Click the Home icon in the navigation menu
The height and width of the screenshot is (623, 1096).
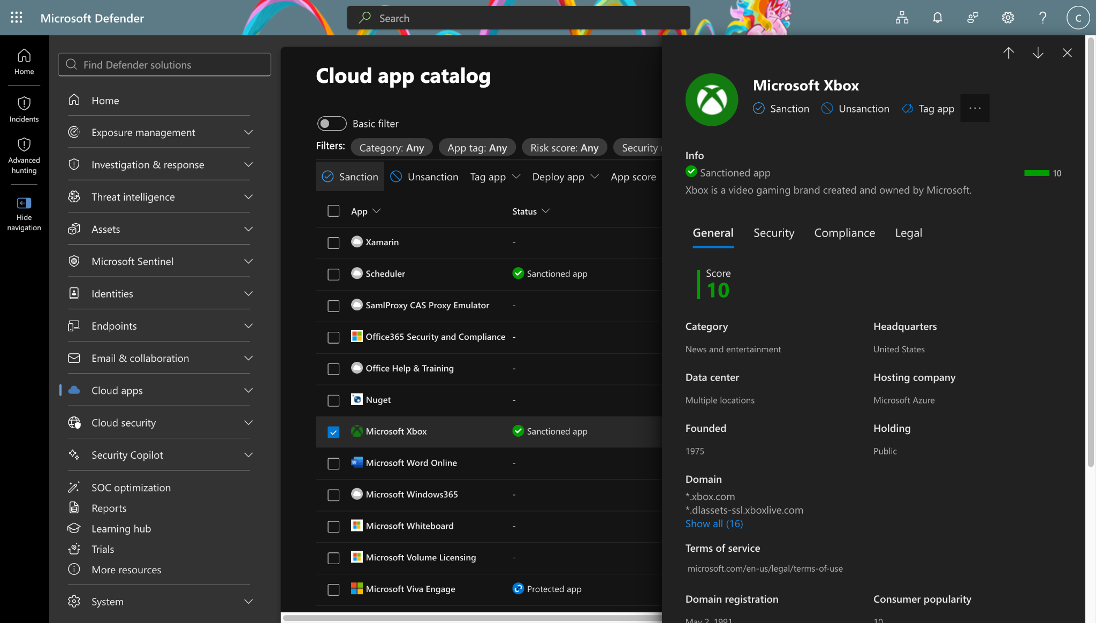point(74,100)
